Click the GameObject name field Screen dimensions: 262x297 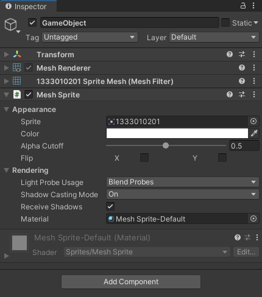click(x=130, y=23)
